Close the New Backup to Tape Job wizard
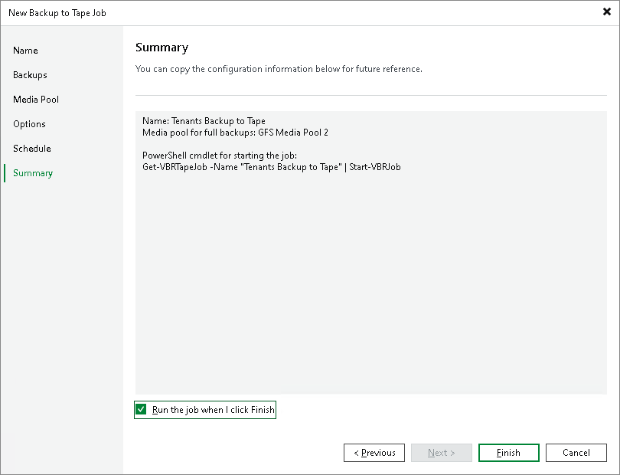The width and height of the screenshot is (620, 475). coord(605,12)
